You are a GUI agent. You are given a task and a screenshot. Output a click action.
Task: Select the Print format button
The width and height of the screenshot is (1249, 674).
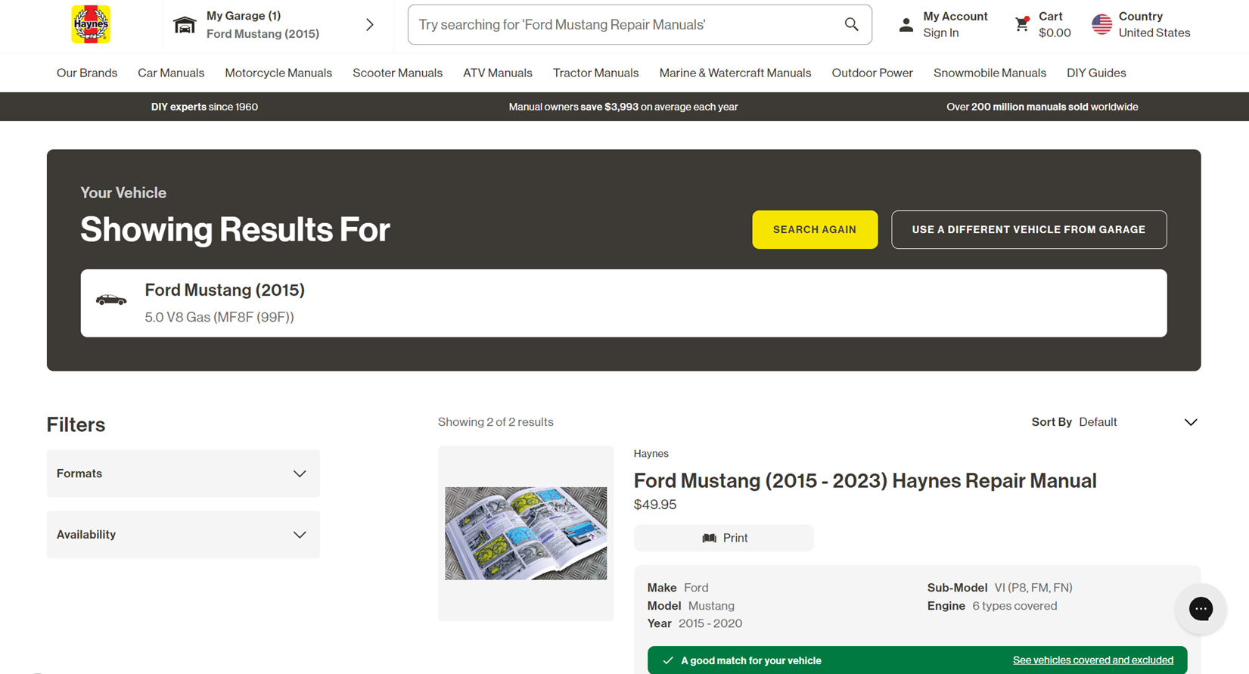[x=724, y=538]
